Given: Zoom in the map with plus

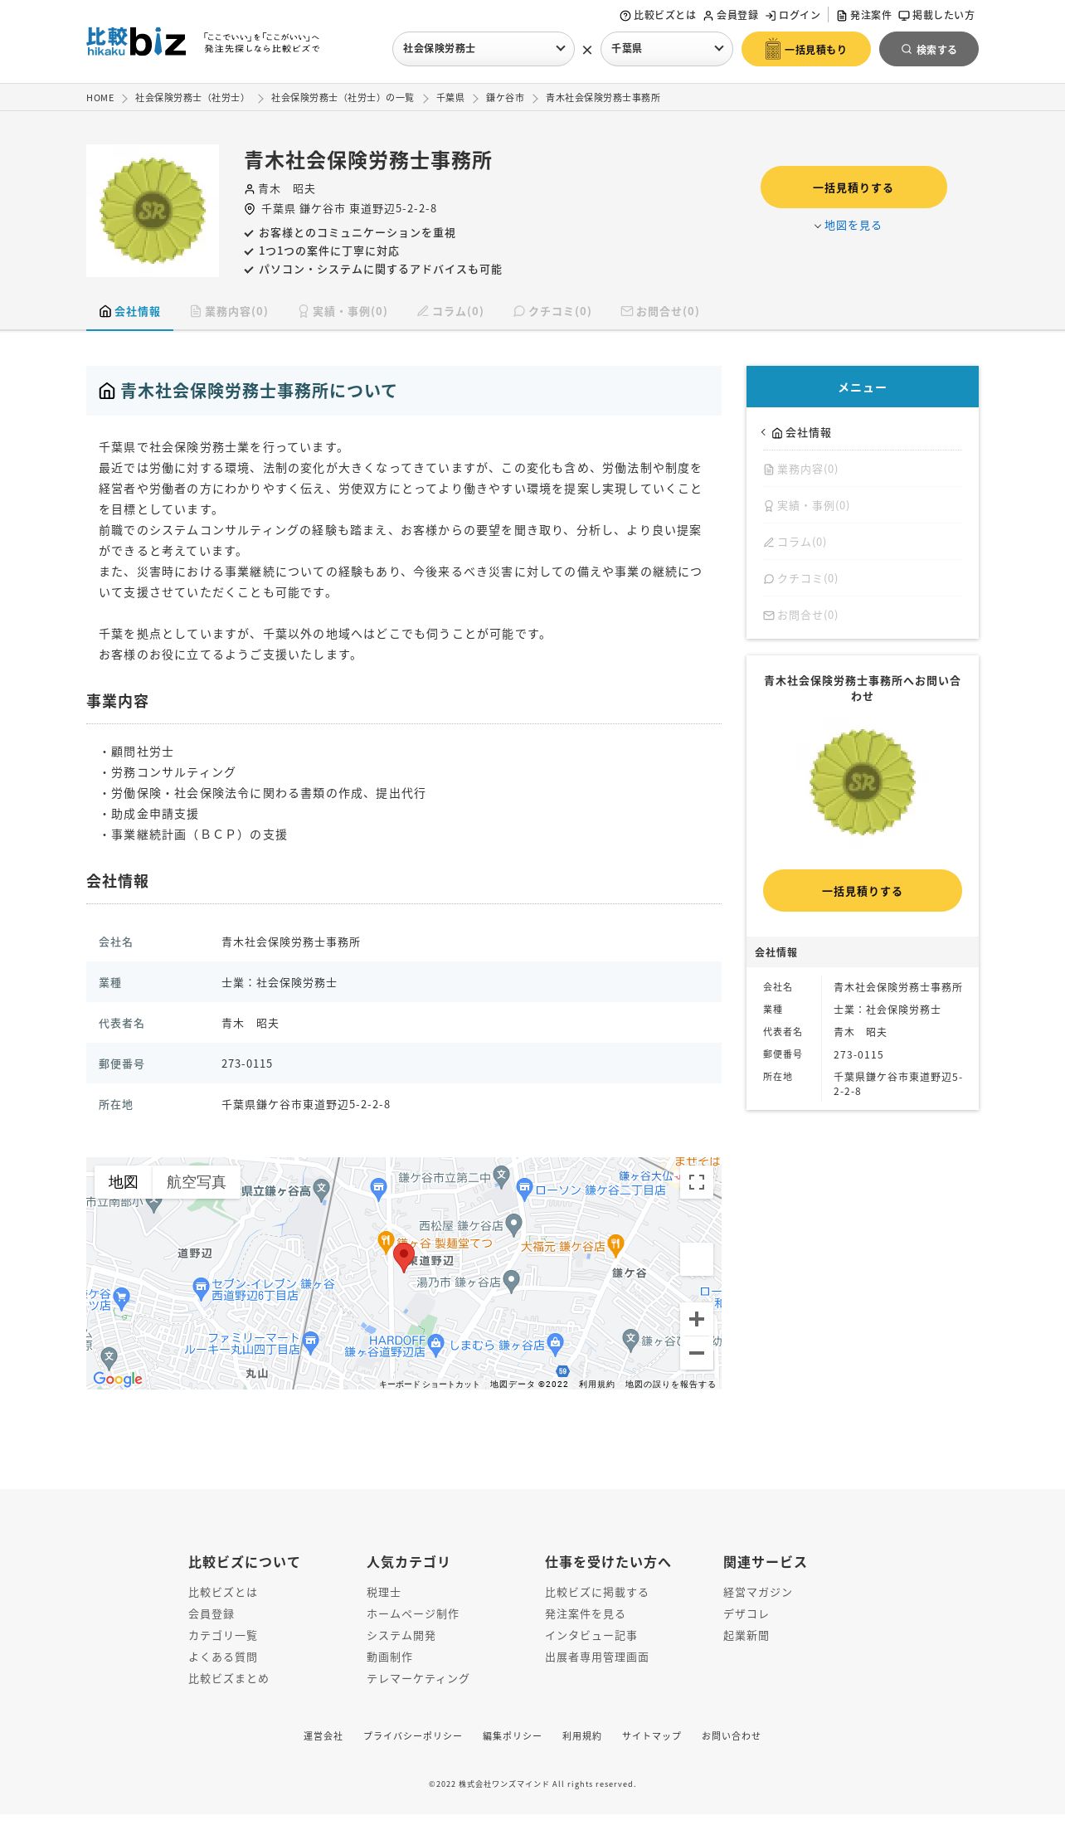Looking at the screenshot, I should tap(697, 1319).
